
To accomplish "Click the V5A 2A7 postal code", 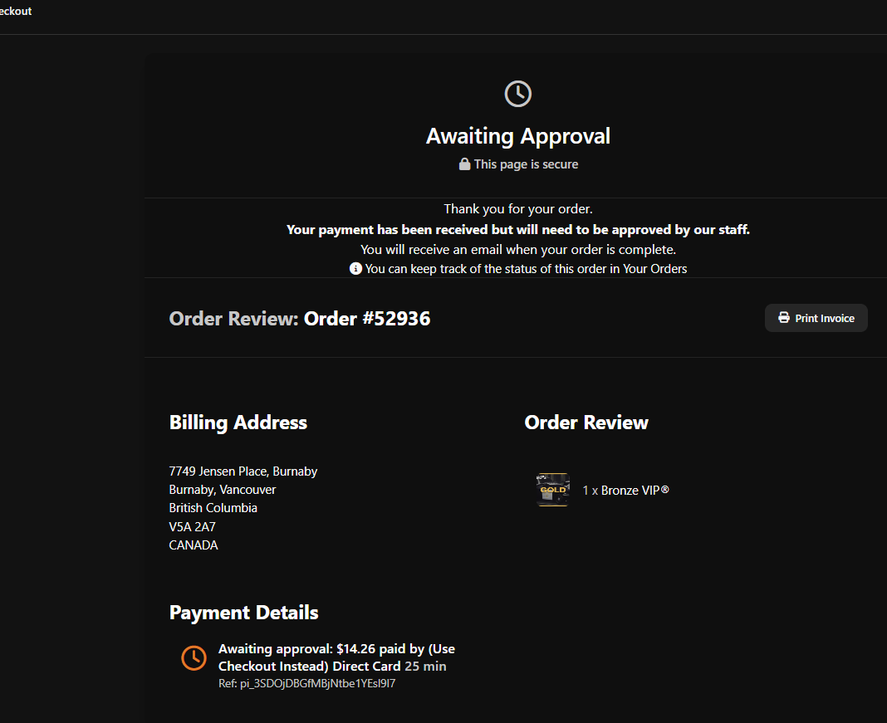I will [x=192, y=527].
